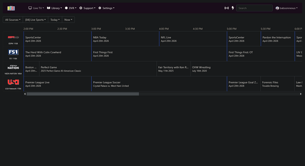Open the DVR menu
Image resolution: width=305 pixels, height=166 pixels.
[x=70, y=8]
